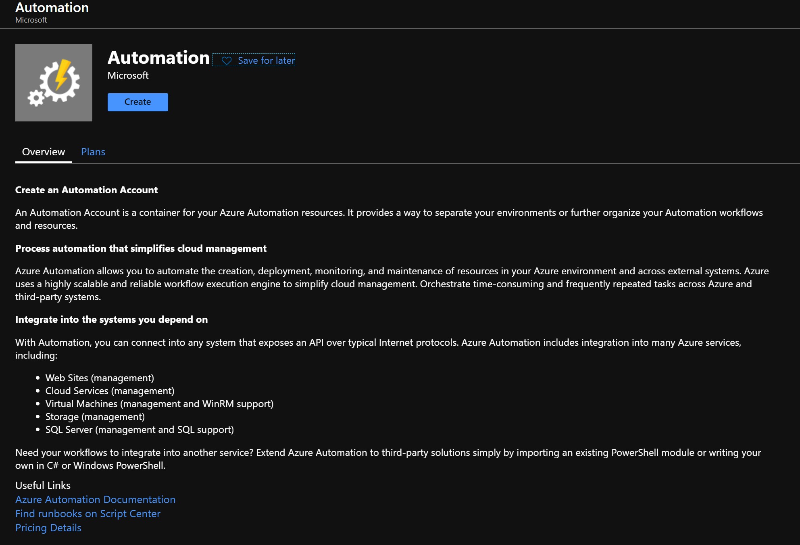Click the 'Useful Links' label

pyautogui.click(x=43, y=485)
